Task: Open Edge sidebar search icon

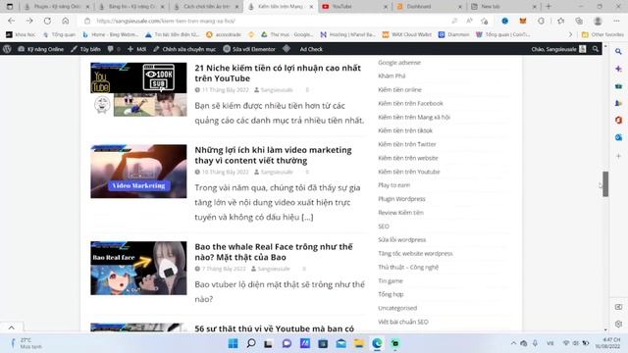Action: click(x=618, y=52)
